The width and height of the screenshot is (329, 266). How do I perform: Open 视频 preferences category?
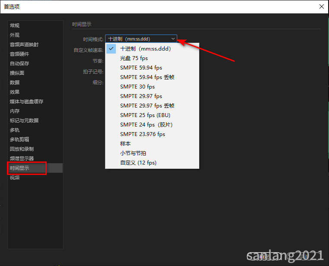(x=15, y=177)
